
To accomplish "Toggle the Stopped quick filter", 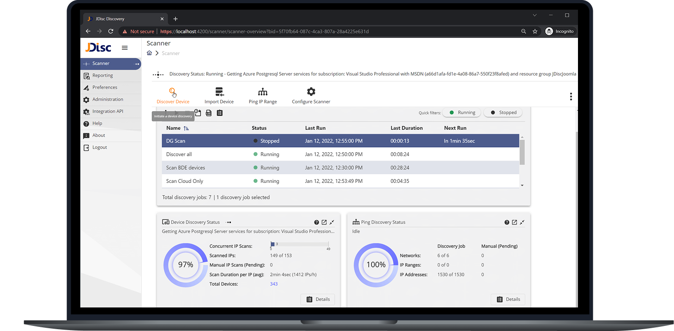I will (x=503, y=113).
